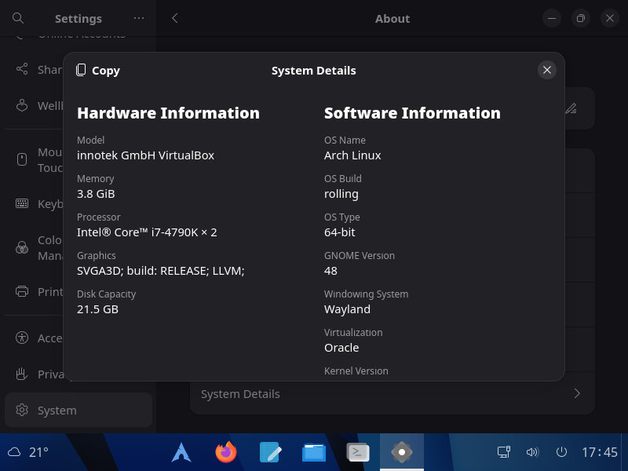Image resolution: width=628 pixels, height=471 pixels.
Task: Select Sharing icon in Settings sidebar
Action: click(22, 69)
